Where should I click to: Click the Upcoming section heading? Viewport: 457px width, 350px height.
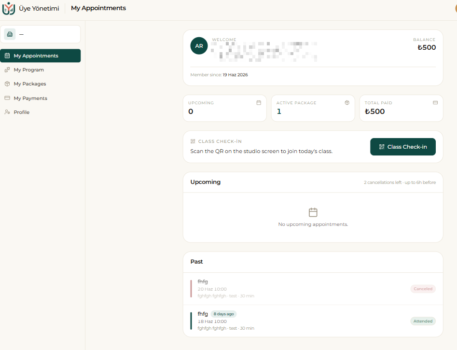pos(206,182)
